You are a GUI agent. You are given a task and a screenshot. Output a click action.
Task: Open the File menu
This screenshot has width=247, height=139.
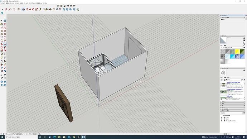3,3
